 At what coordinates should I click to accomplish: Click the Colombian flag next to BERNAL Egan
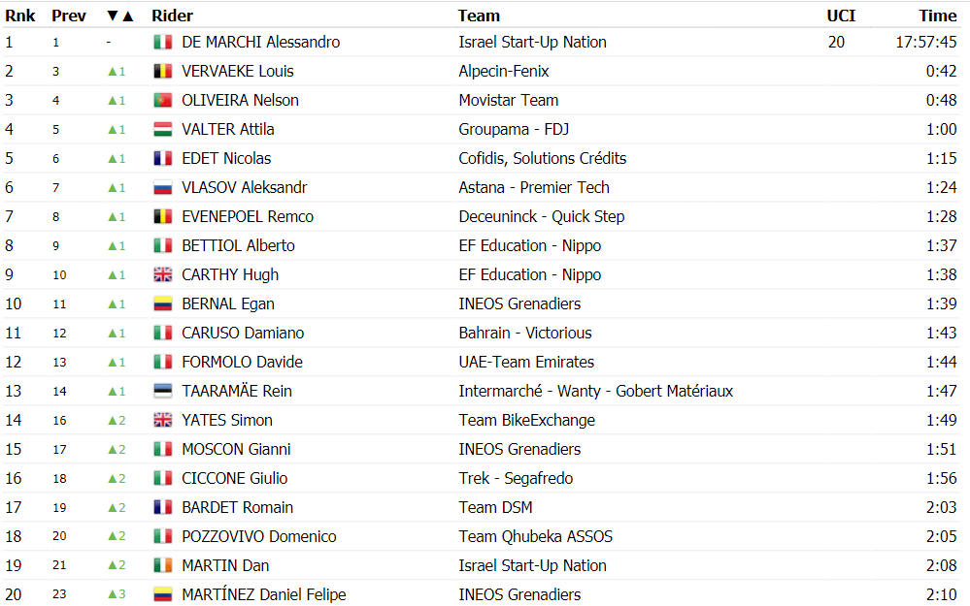(x=163, y=303)
